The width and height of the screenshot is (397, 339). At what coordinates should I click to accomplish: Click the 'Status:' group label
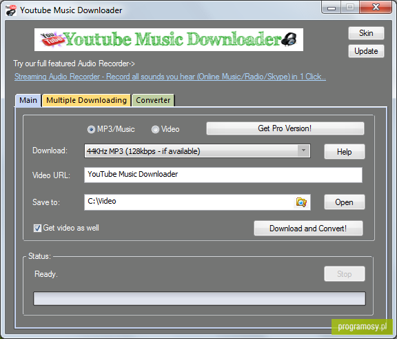pyautogui.click(x=39, y=256)
